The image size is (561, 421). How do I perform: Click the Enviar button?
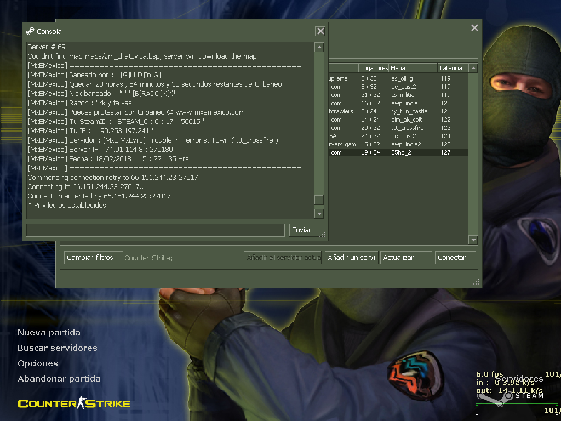[306, 230]
